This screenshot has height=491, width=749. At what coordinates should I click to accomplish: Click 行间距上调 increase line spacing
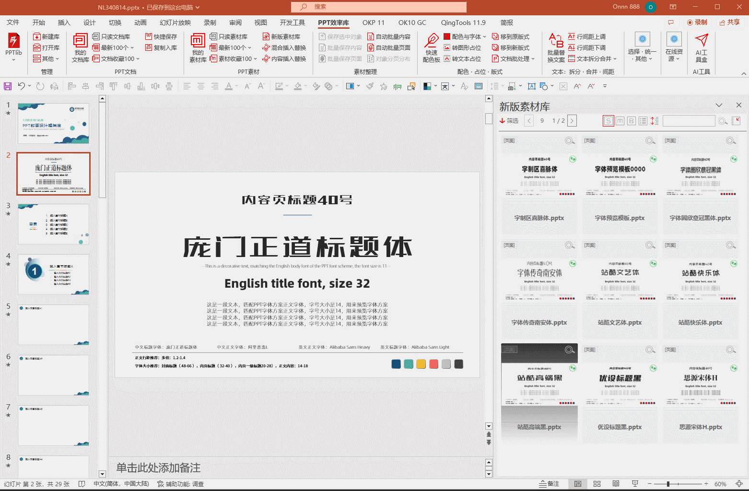pyautogui.click(x=587, y=36)
